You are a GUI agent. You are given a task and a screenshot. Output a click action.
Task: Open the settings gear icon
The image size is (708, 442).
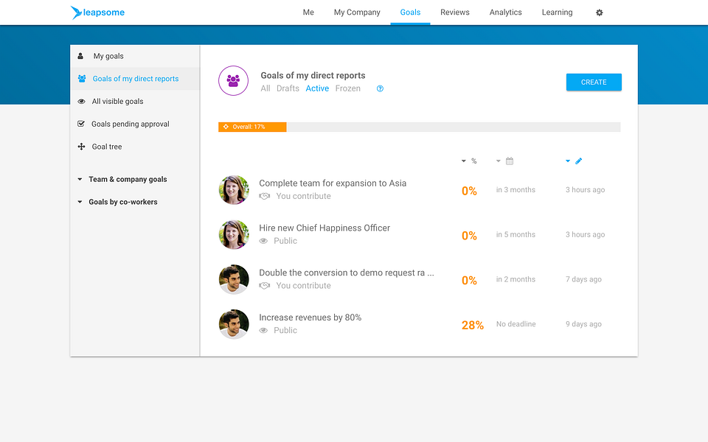pos(599,13)
